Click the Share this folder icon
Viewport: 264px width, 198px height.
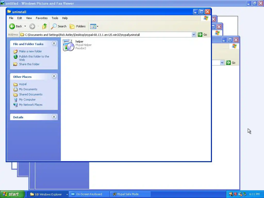click(x=15, y=64)
